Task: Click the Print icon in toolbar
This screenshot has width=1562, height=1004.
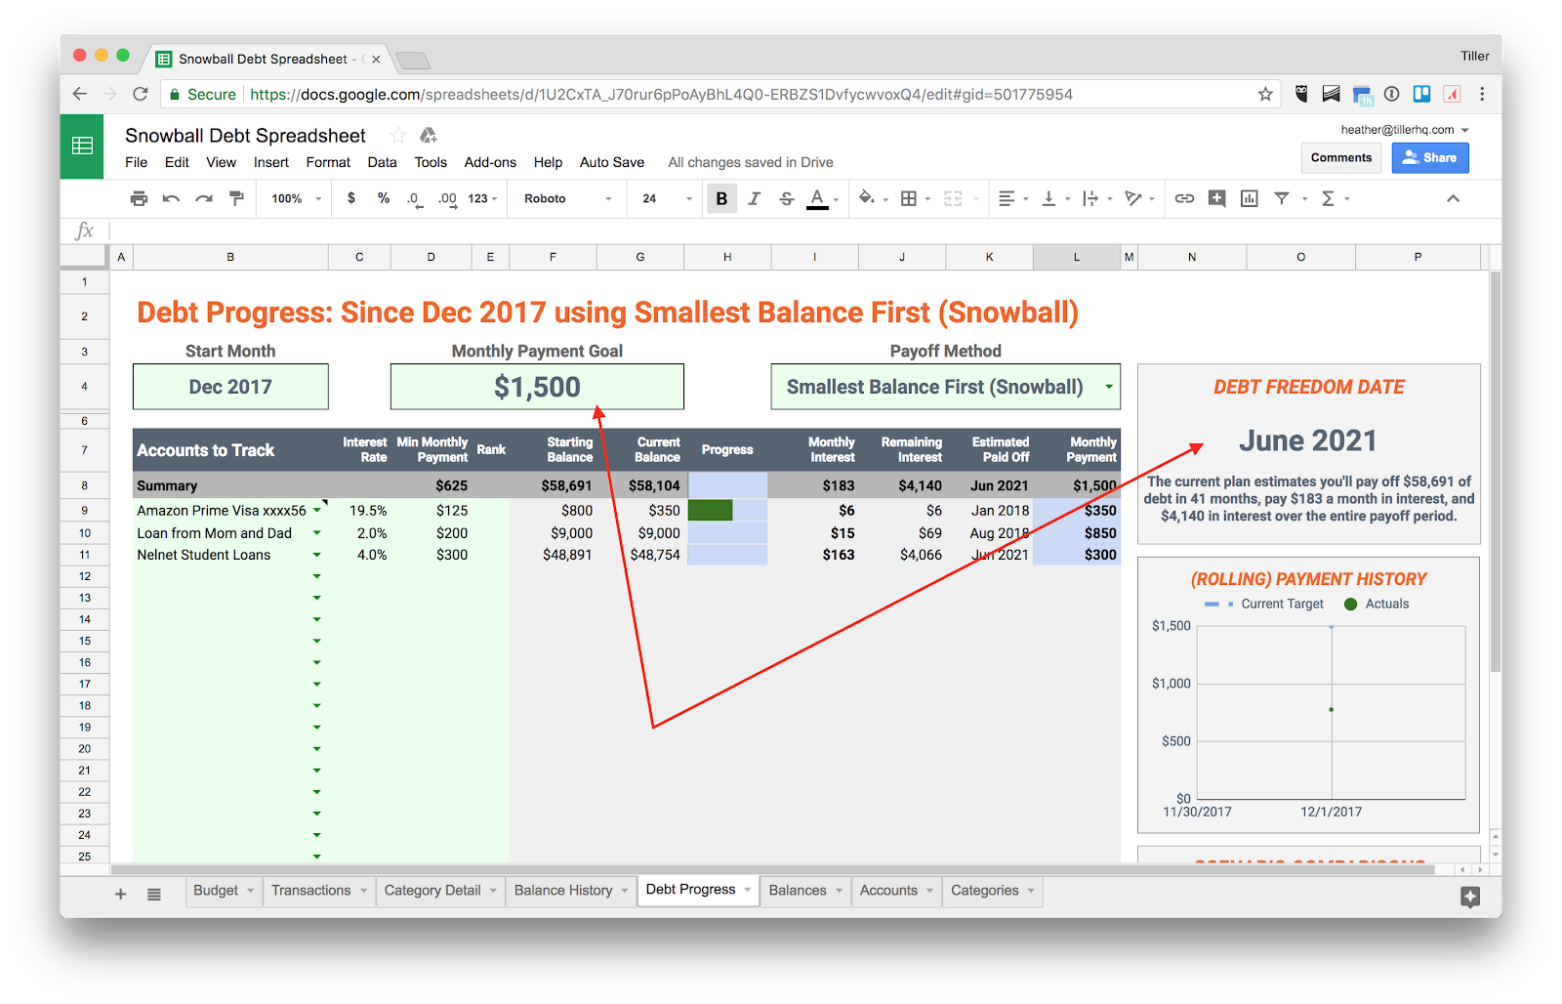Action: click(x=139, y=198)
